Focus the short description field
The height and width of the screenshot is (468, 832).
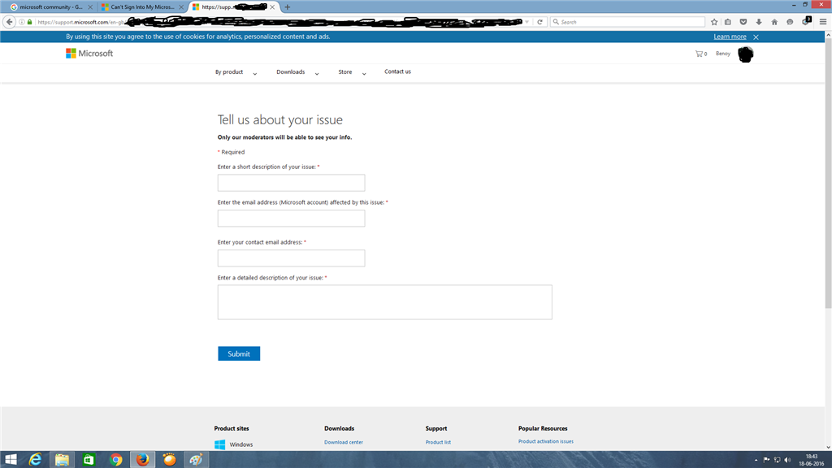292,183
